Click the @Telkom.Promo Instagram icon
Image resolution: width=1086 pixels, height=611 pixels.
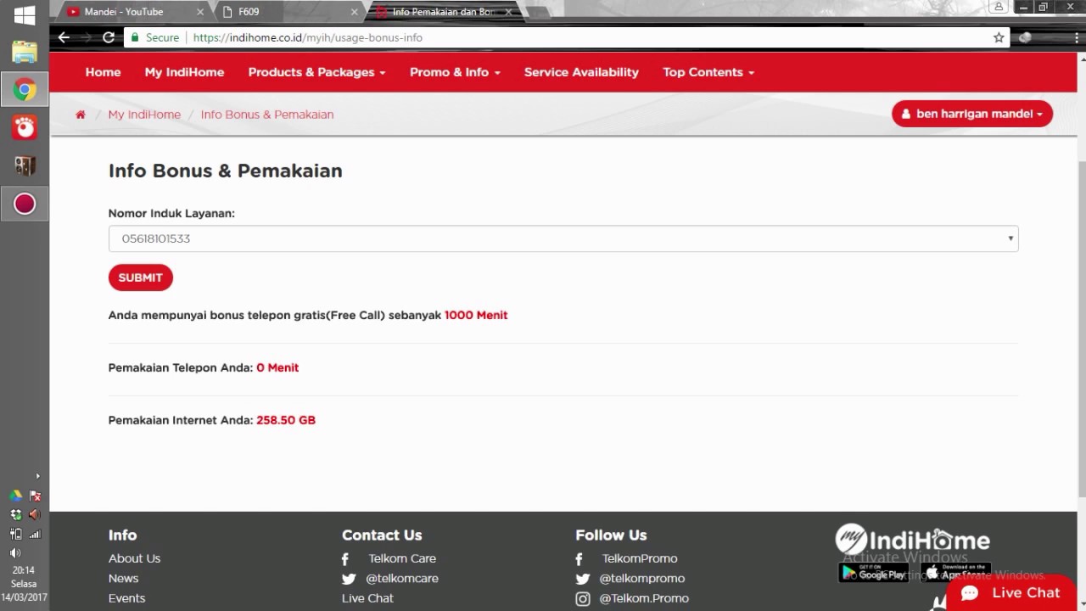coord(583,598)
